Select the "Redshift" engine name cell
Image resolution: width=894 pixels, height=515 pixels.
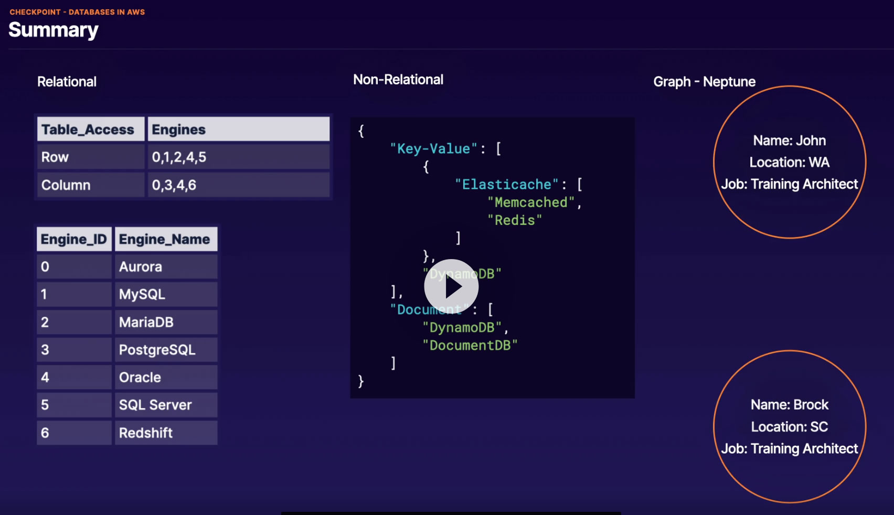166,433
